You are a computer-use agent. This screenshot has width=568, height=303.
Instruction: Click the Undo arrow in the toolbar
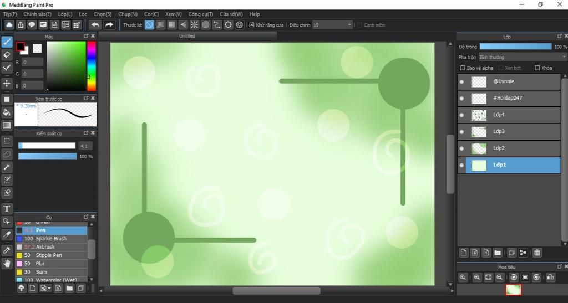pyautogui.click(x=95, y=24)
